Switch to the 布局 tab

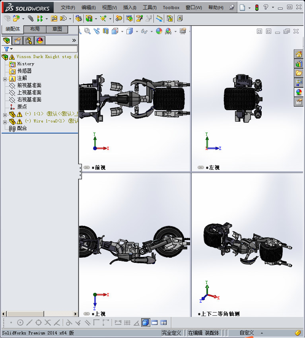[x=35, y=29]
